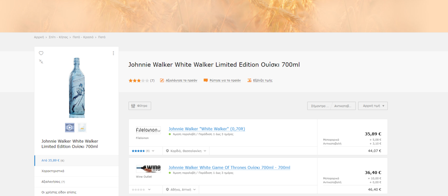The image size is (448, 196).
Task: Open Ποτά - Κρασιά breadcrumb
Action: click(x=83, y=37)
